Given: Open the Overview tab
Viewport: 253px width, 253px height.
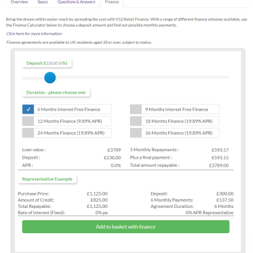Looking at the screenshot, I should coord(19,2).
